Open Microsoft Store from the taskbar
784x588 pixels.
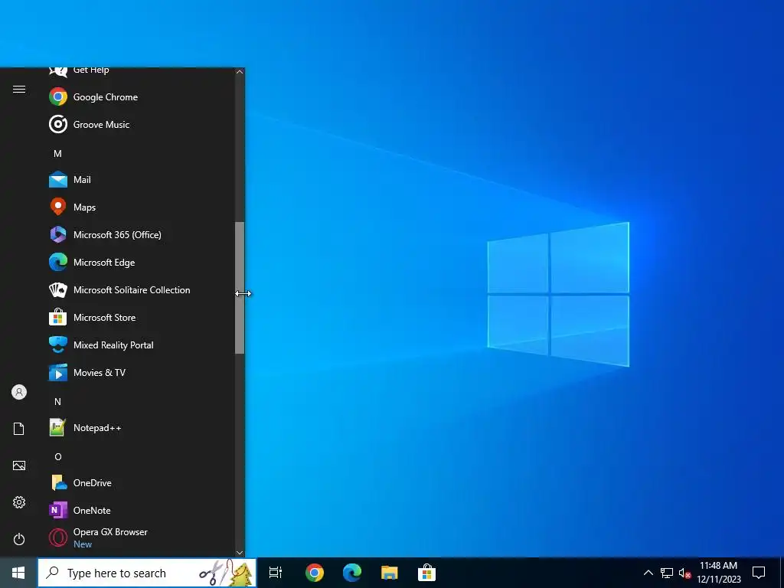click(x=426, y=573)
